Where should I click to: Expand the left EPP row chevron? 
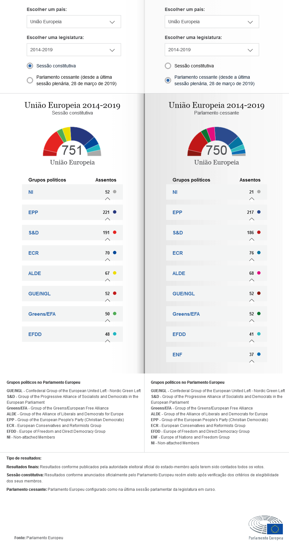coord(108,219)
